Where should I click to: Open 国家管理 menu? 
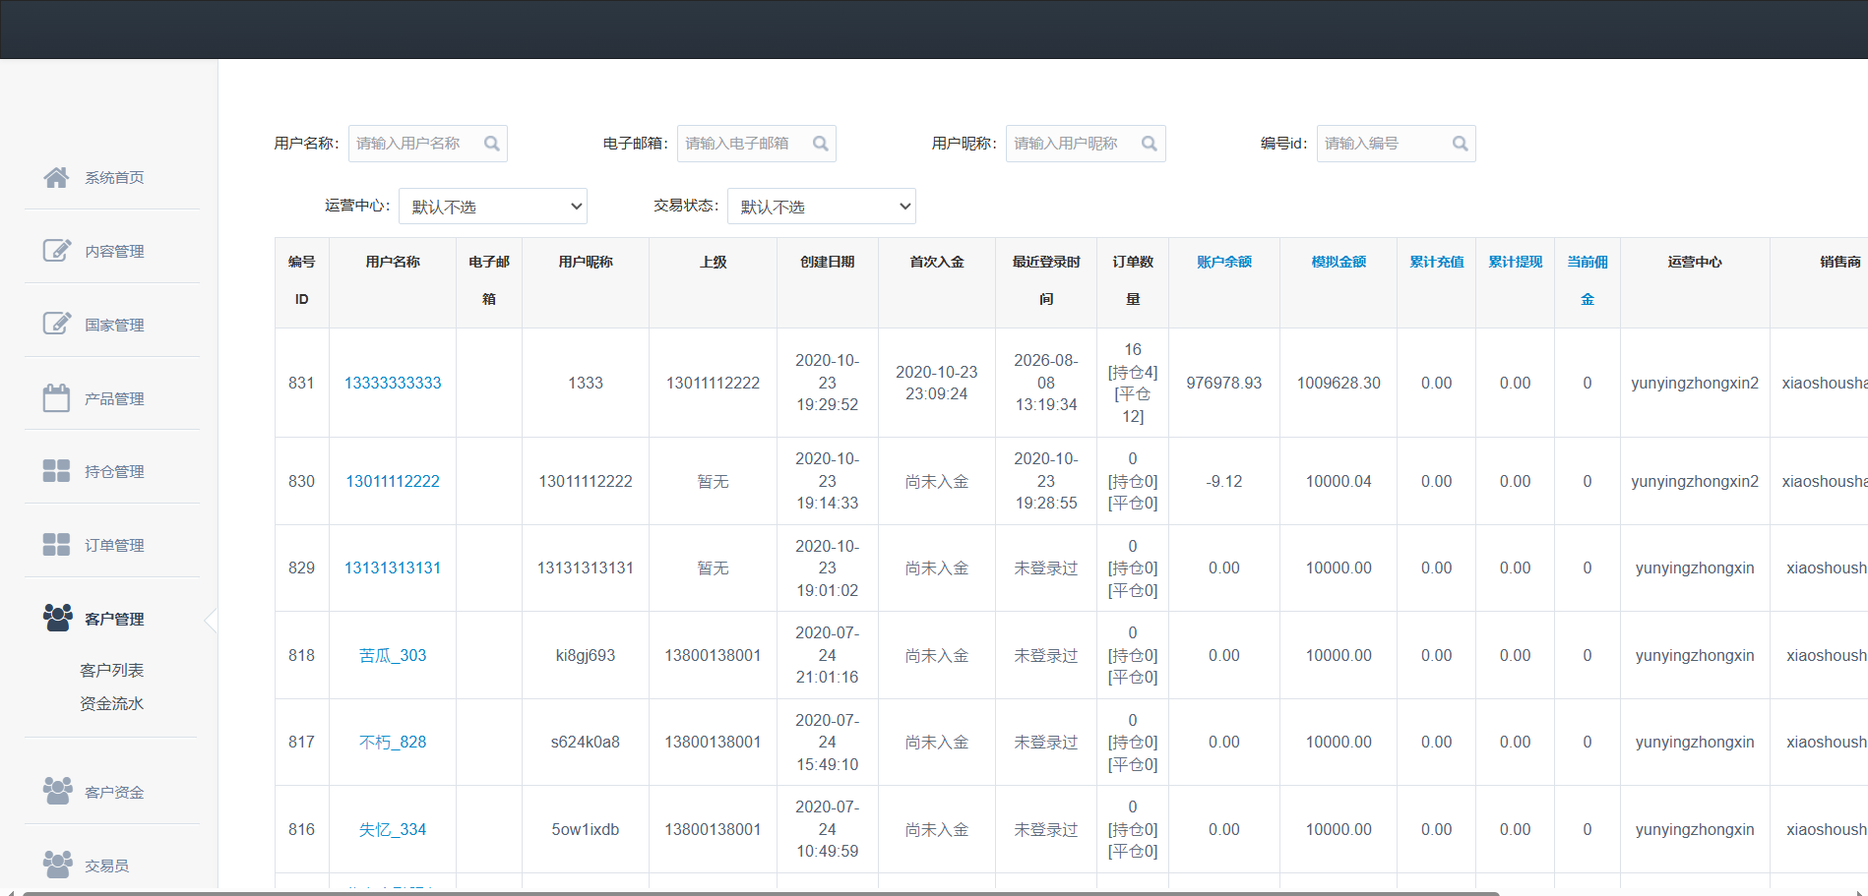(x=114, y=326)
